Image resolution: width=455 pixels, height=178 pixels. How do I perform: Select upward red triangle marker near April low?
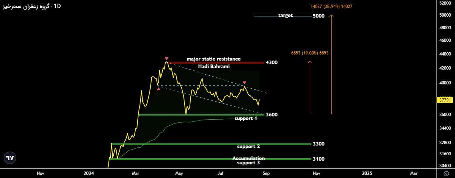point(158,89)
